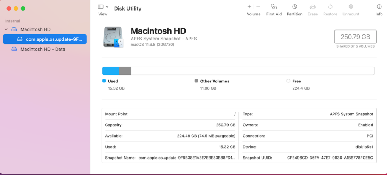Click the Used blue legend swatch
This screenshot has height=175, width=387.
coord(104,81)
